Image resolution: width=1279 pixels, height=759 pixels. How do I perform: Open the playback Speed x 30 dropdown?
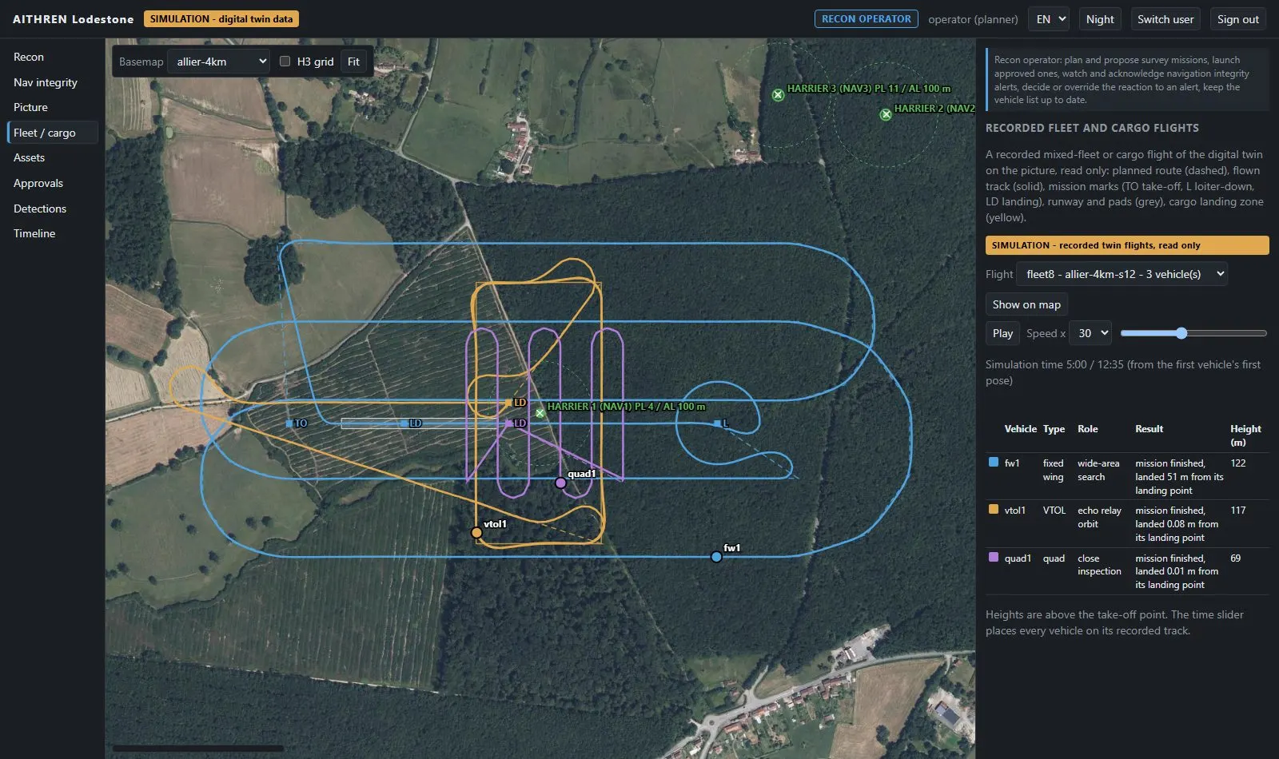pyautogui.click(x=1090, y=333)
